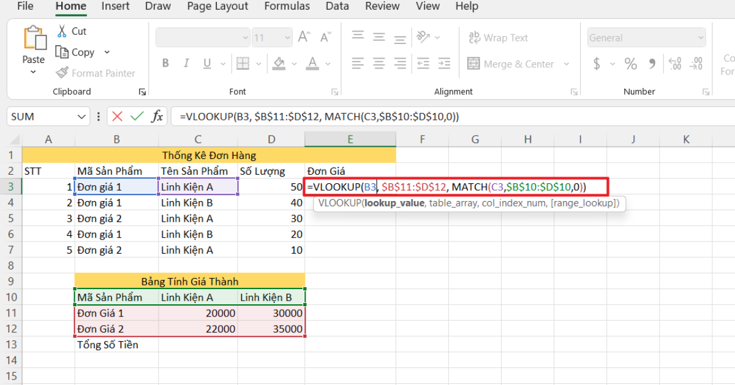The width and height of the screenshot is (735, 385).
Task: Apply Accounting dollar number format
Action: pyautogui.click(x=597, y=64)
